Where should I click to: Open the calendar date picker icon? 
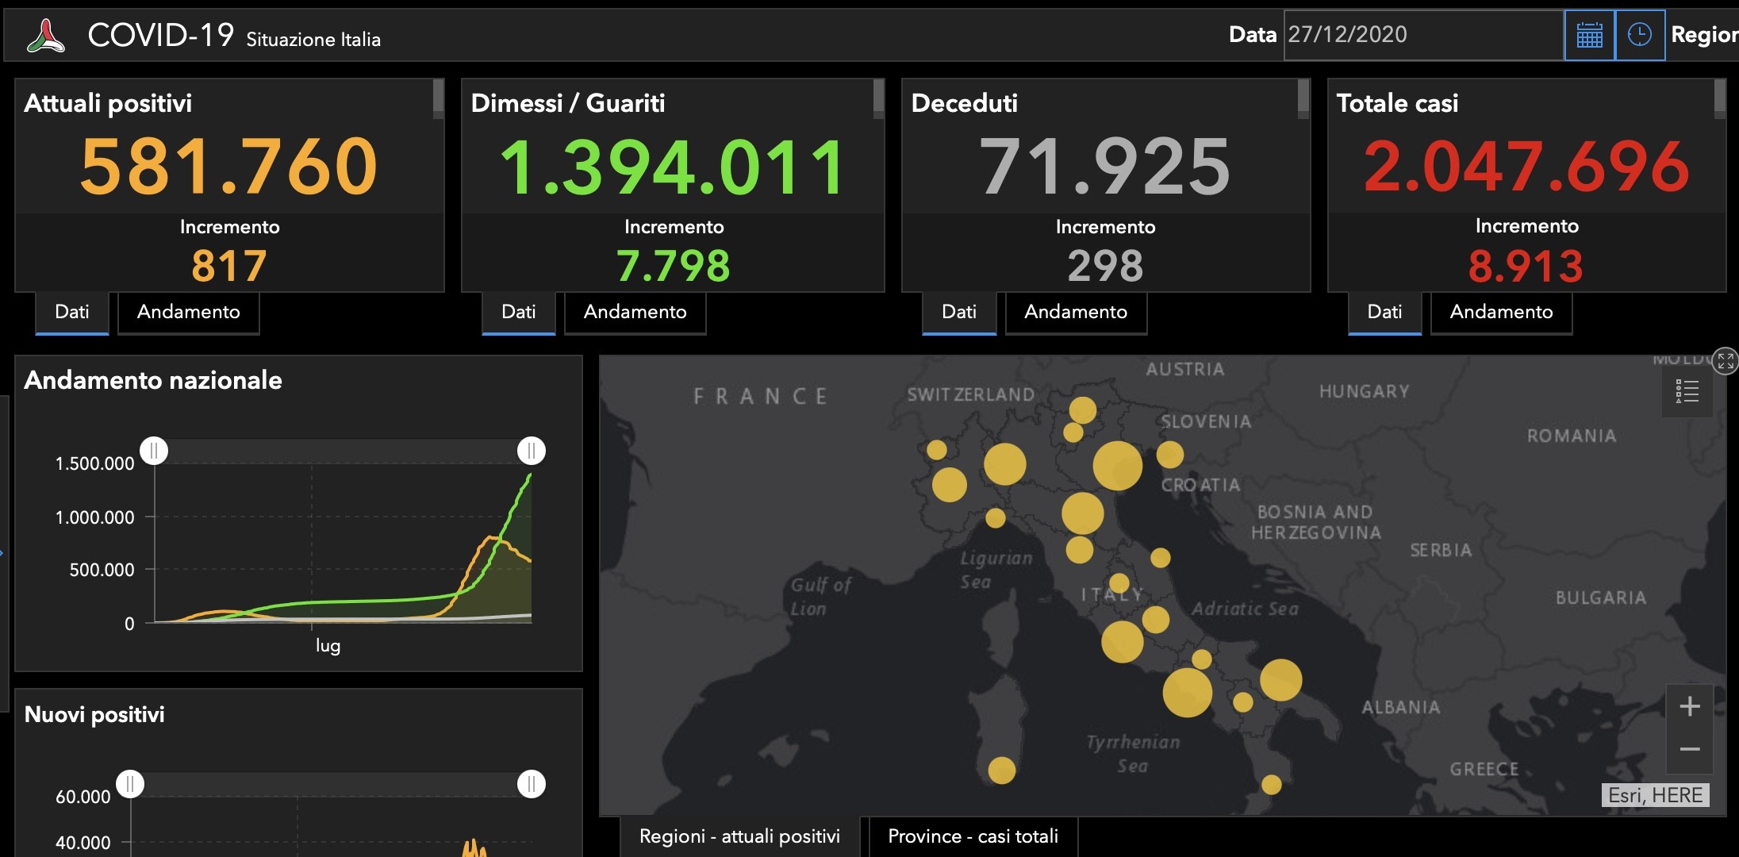tap(1589, 35)
